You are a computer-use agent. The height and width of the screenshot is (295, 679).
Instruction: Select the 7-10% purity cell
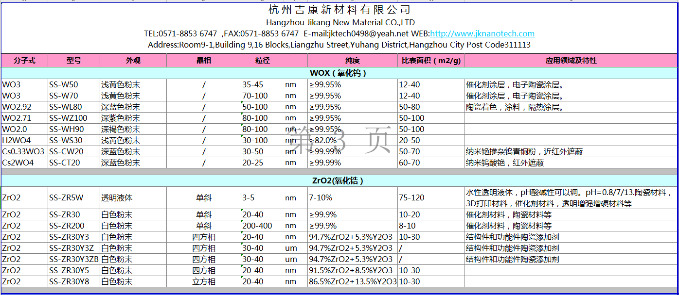click(353, 198)
